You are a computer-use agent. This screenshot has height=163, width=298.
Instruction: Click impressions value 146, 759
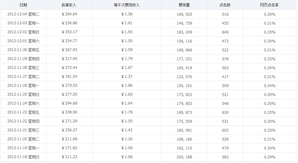[184, 23]
